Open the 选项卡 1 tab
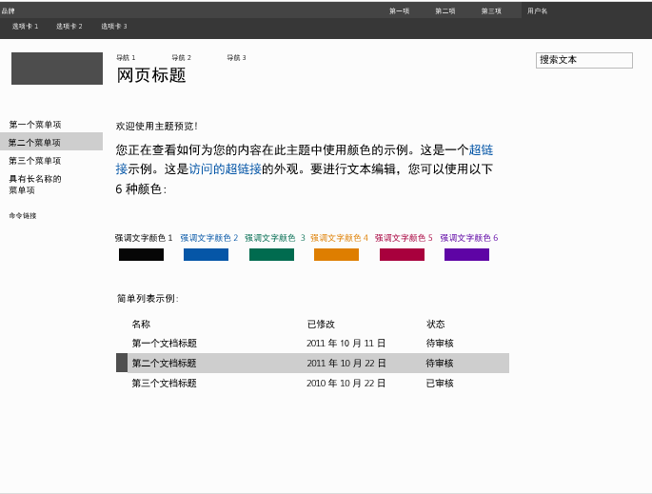The height and width of the screenshot is (494, 652). (26, 27)
